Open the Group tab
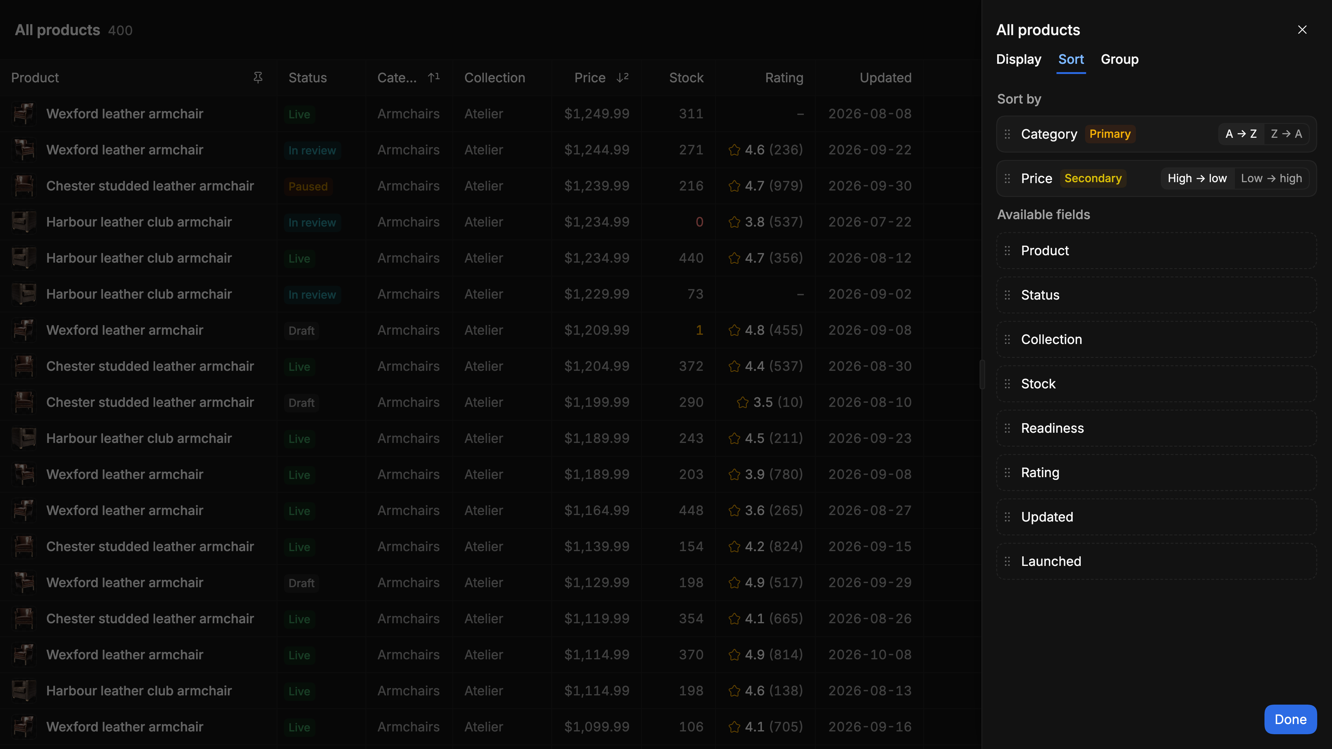Image resolution: width=1332 pixels, height=749 pixels. (1120, 59)
